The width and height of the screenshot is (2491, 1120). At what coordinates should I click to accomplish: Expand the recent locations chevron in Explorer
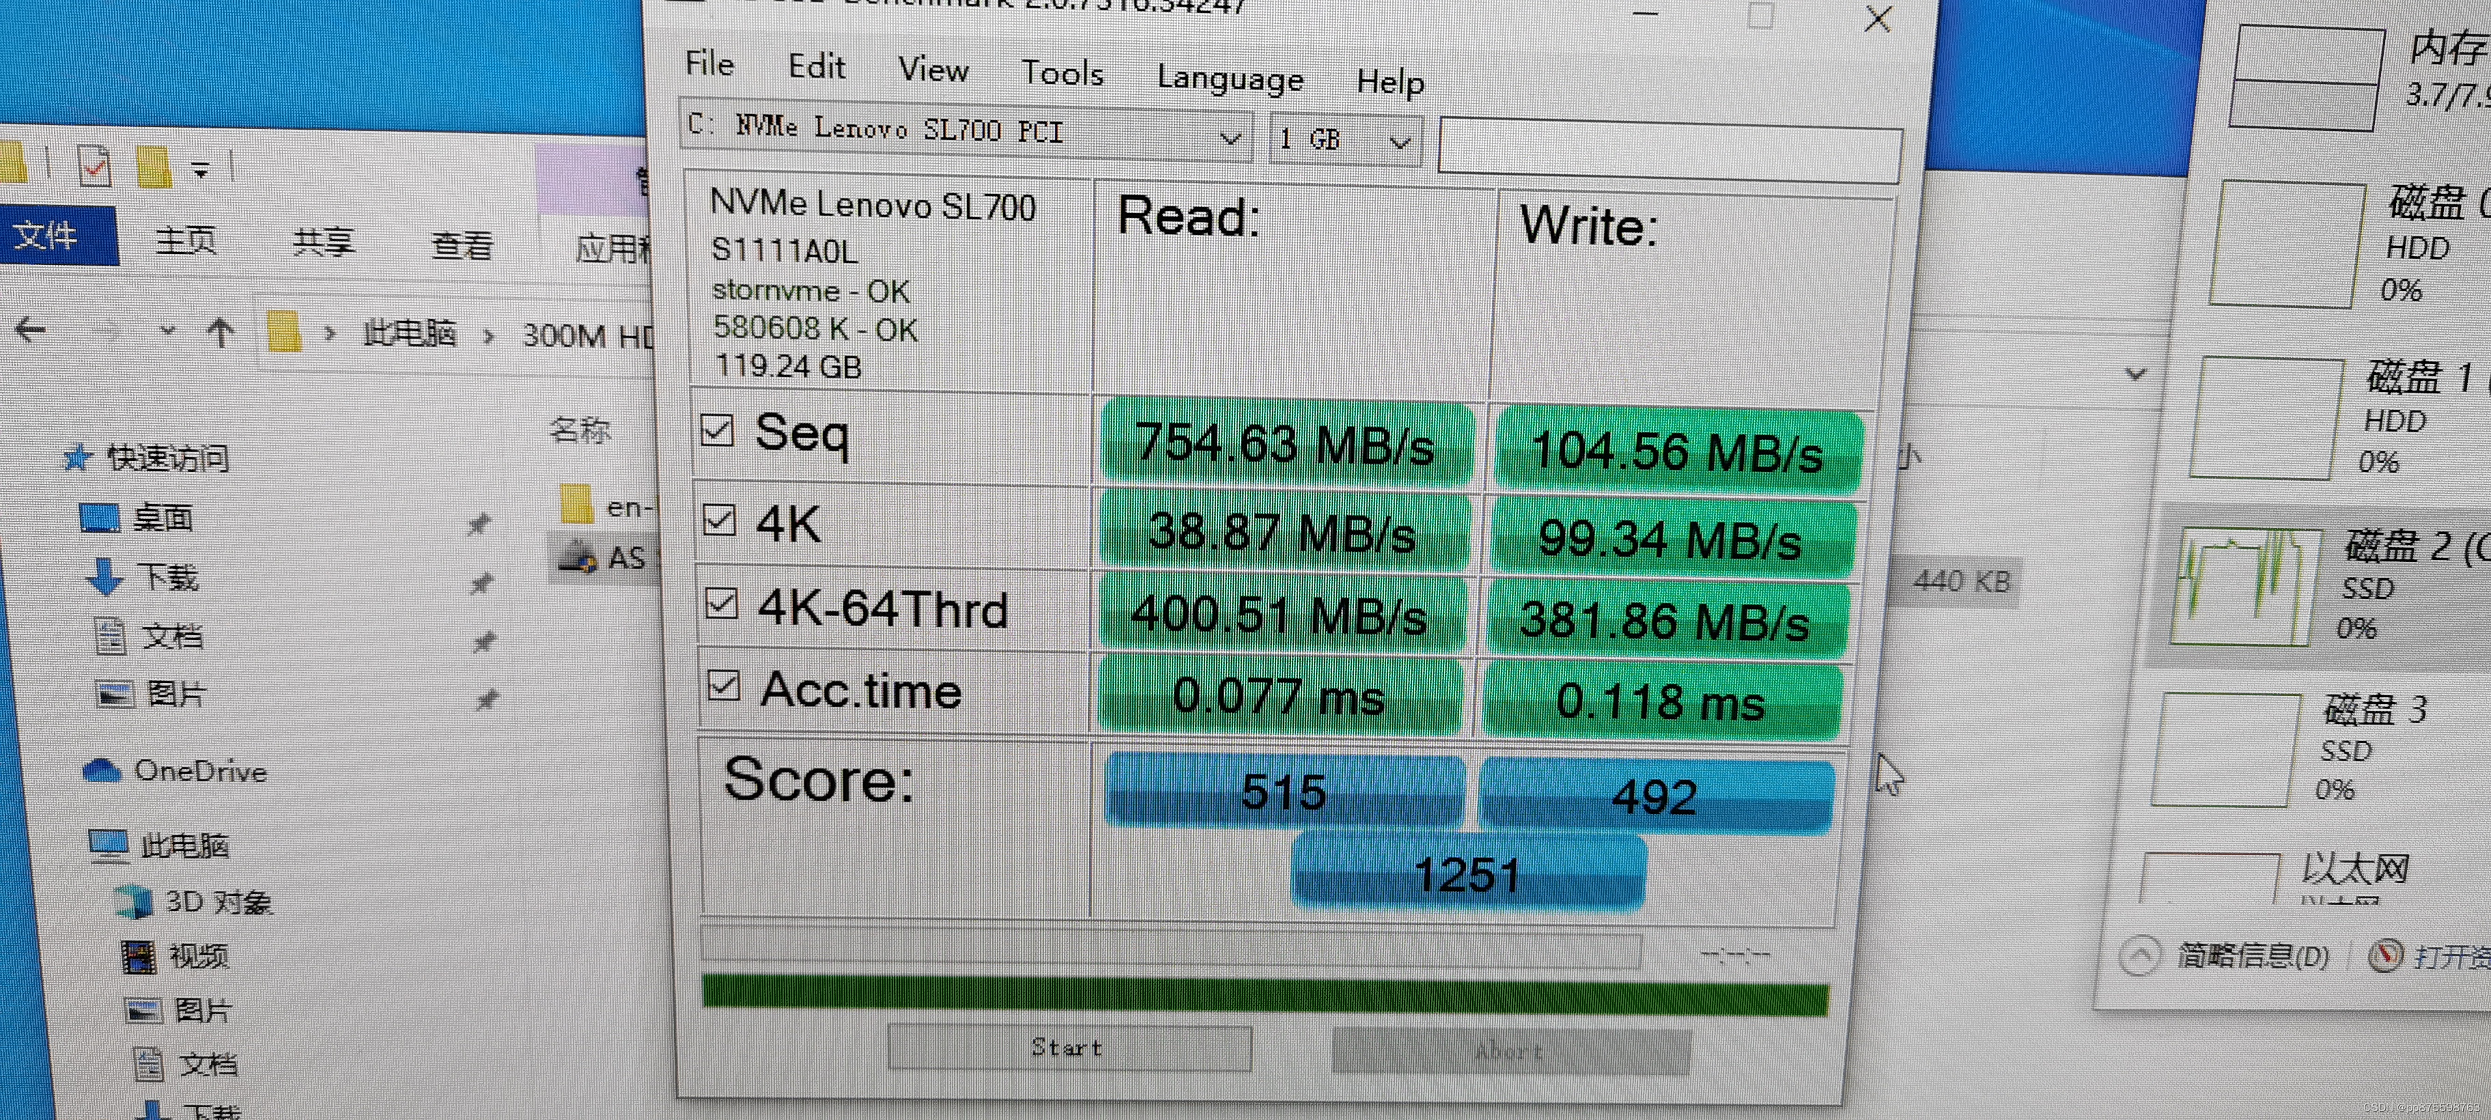coord(167,331)
